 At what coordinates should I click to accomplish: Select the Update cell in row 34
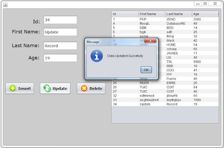click(152, 104)
